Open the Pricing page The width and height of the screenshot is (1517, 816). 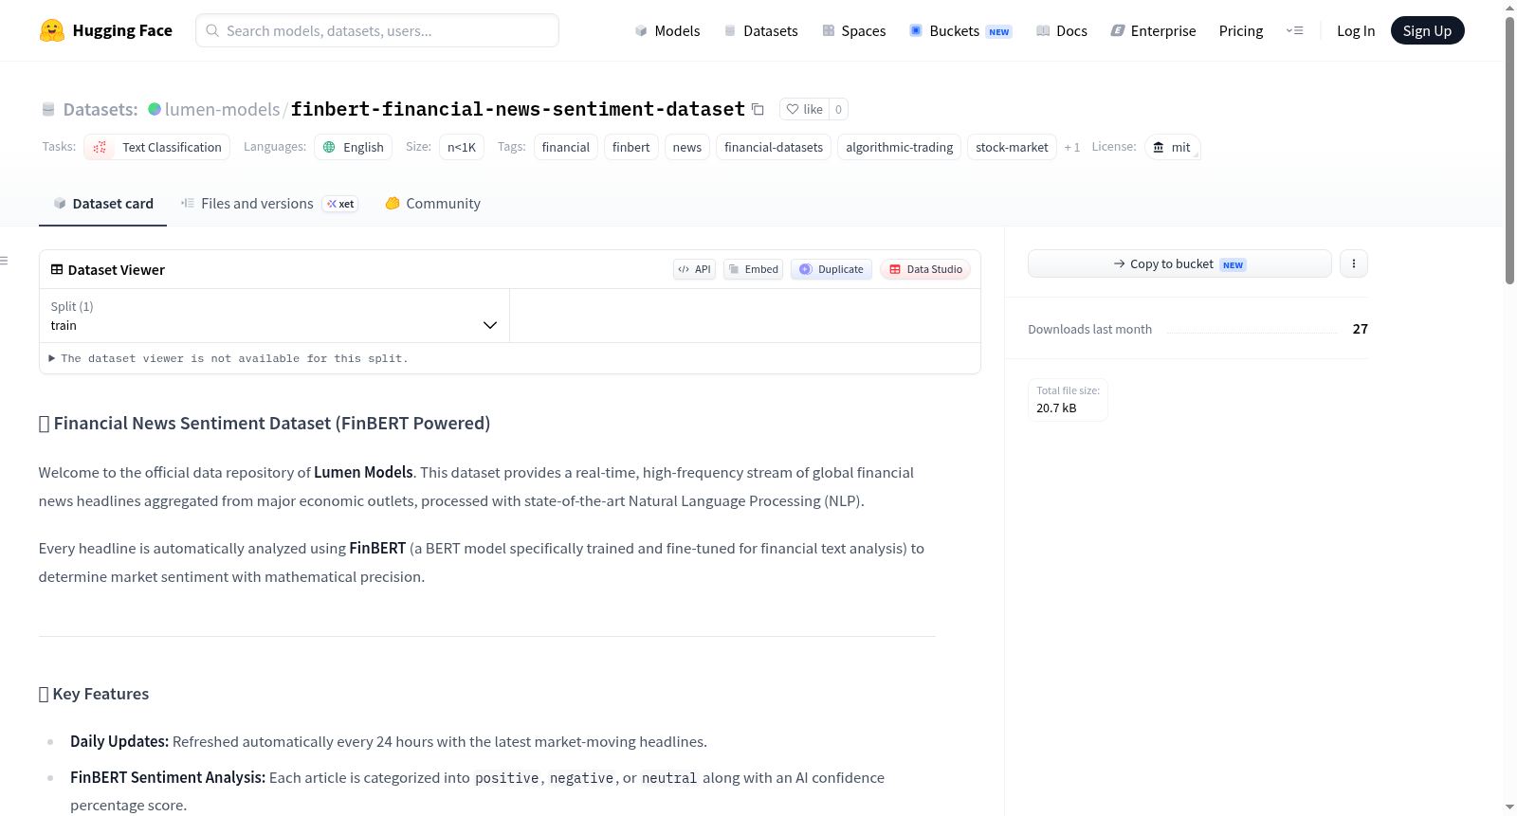point(1241,30)
